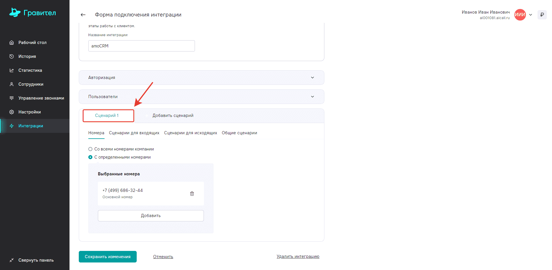
Task: Switch to Сценарии для входящих tab
Action: click(134, 133)
